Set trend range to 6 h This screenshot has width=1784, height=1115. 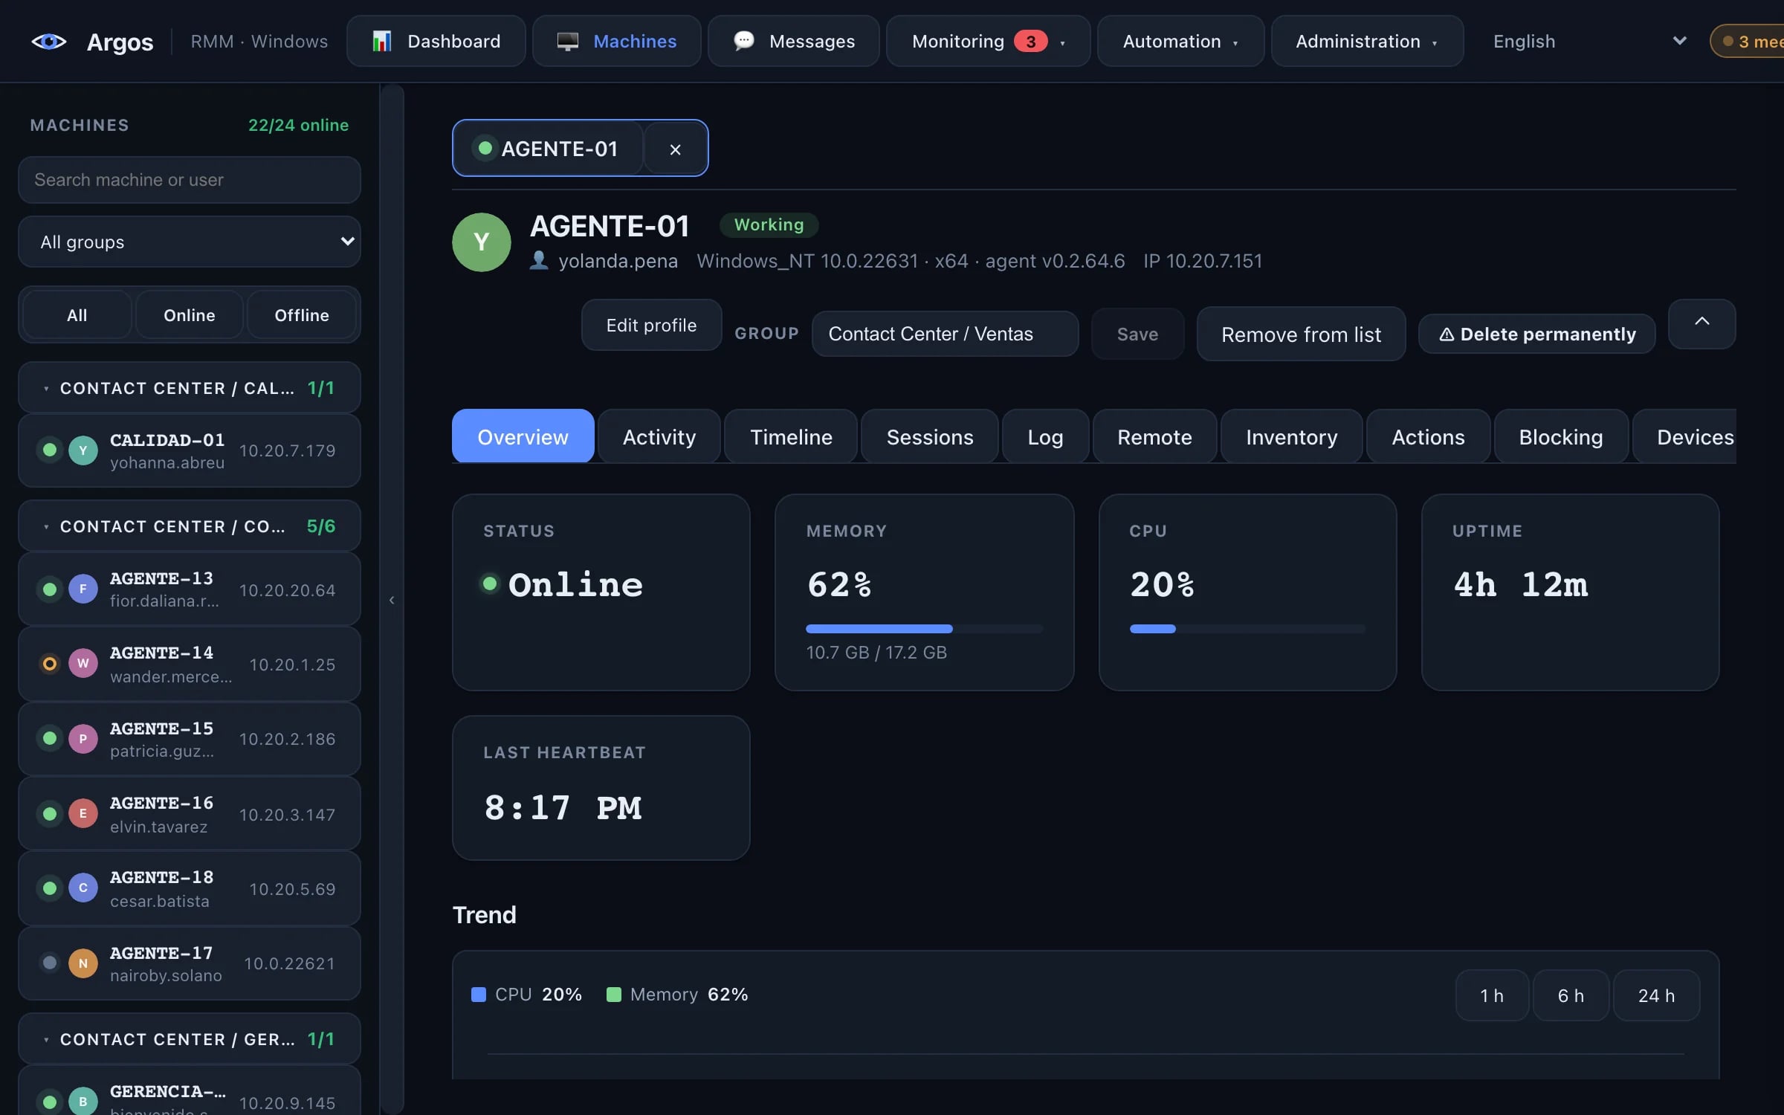point(1571,995)
